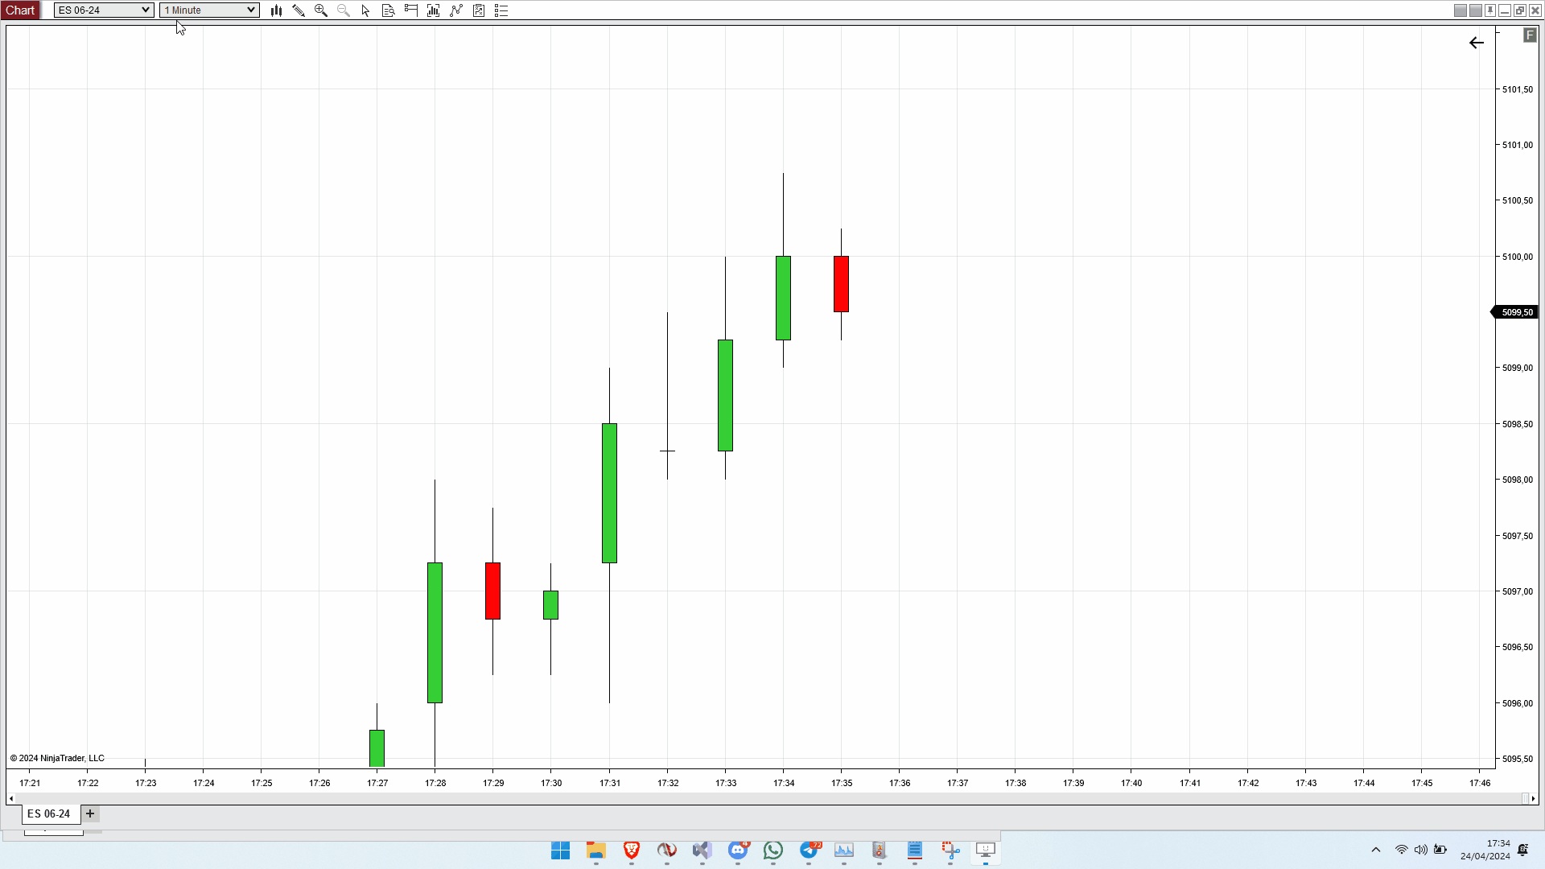Click the Zoom In magnifier icon
Screen dimensions: 1545x869
pos(321,10)
